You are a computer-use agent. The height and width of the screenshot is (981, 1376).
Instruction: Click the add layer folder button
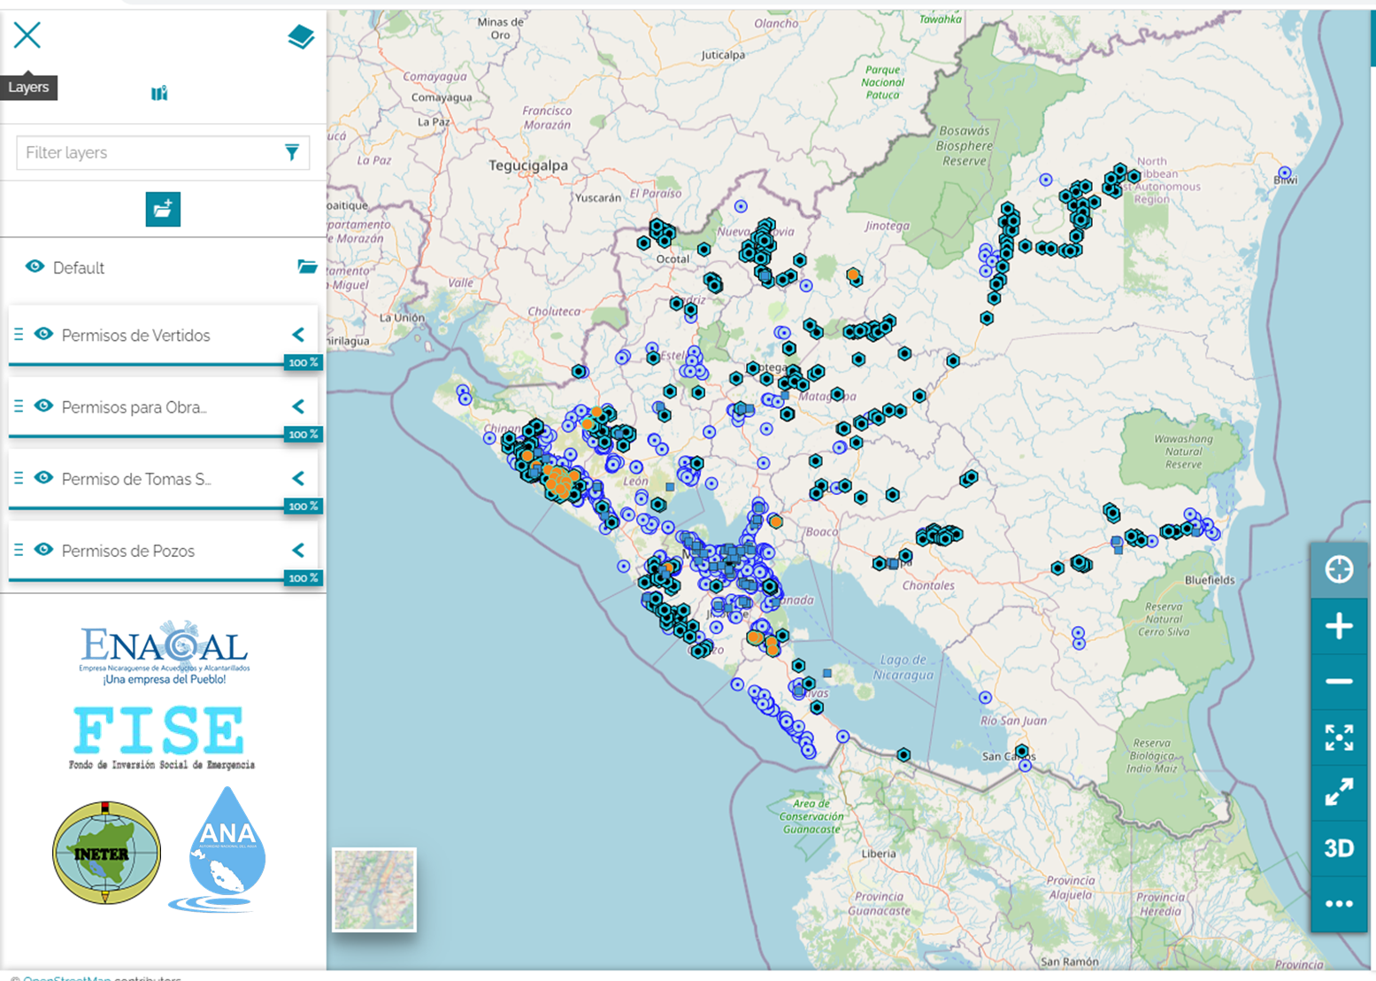point(163,210)
